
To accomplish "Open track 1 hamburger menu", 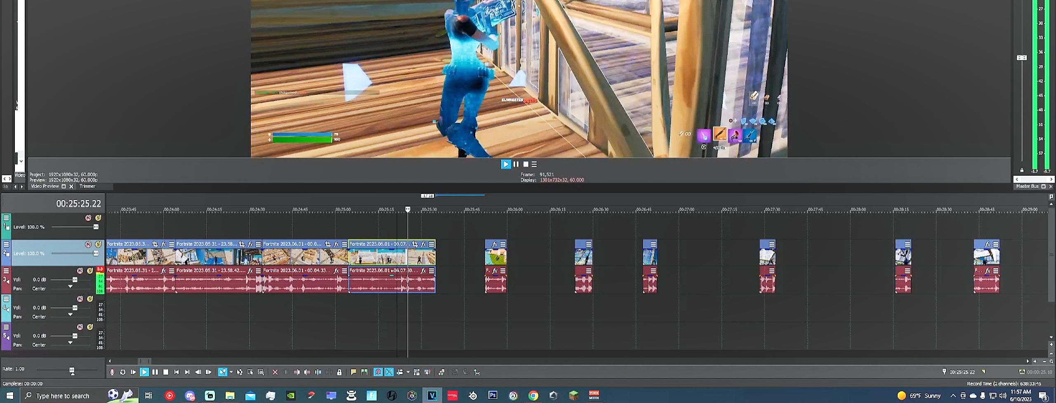I will (6, 218).
